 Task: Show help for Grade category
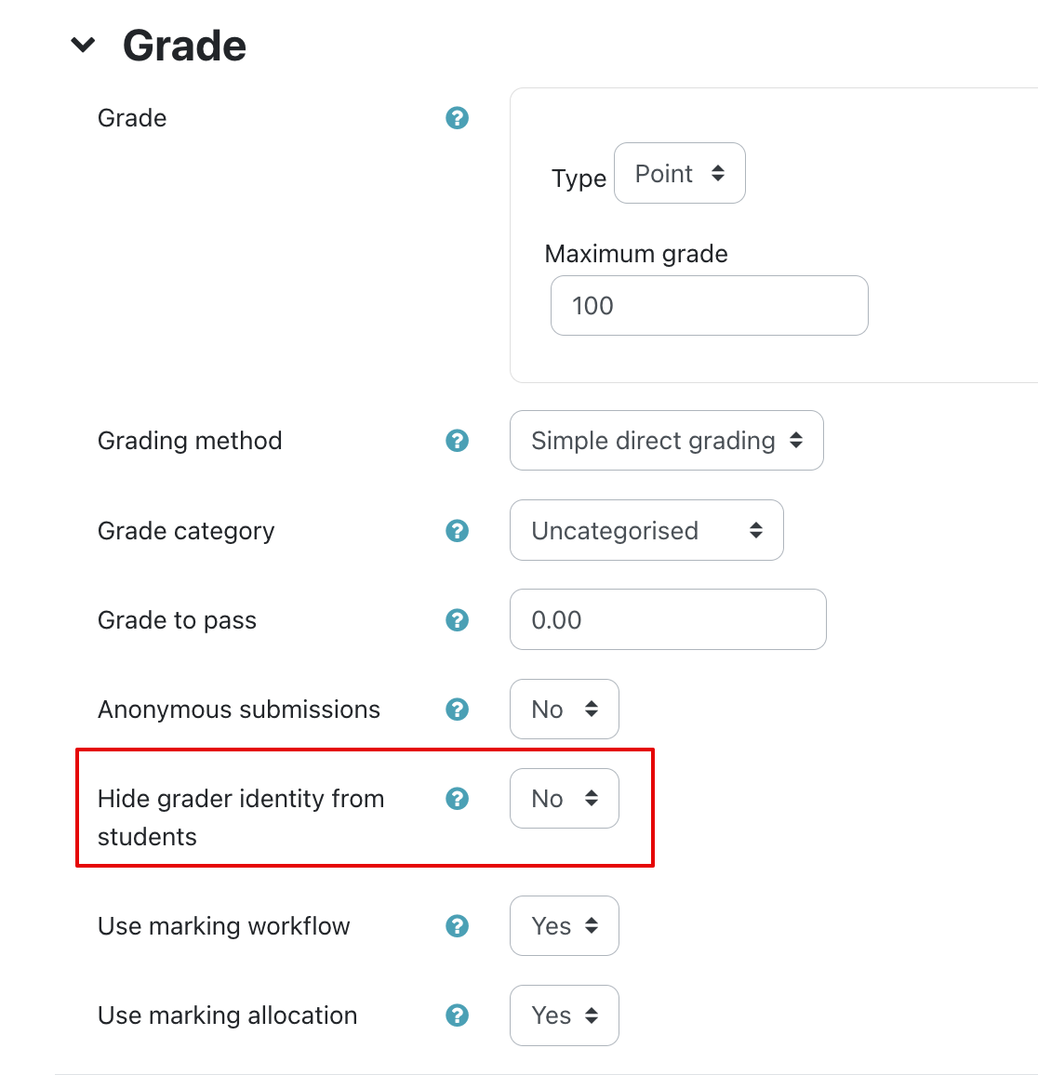point(457,531)
